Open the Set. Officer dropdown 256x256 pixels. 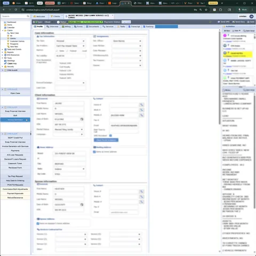127,41
